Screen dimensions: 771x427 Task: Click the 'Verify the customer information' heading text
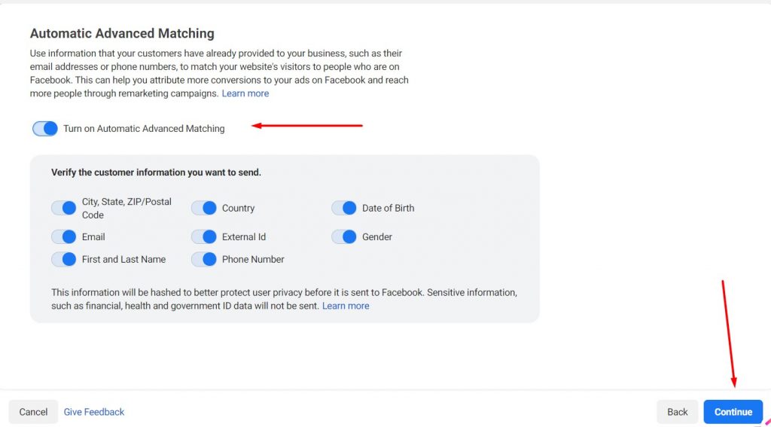156,172
